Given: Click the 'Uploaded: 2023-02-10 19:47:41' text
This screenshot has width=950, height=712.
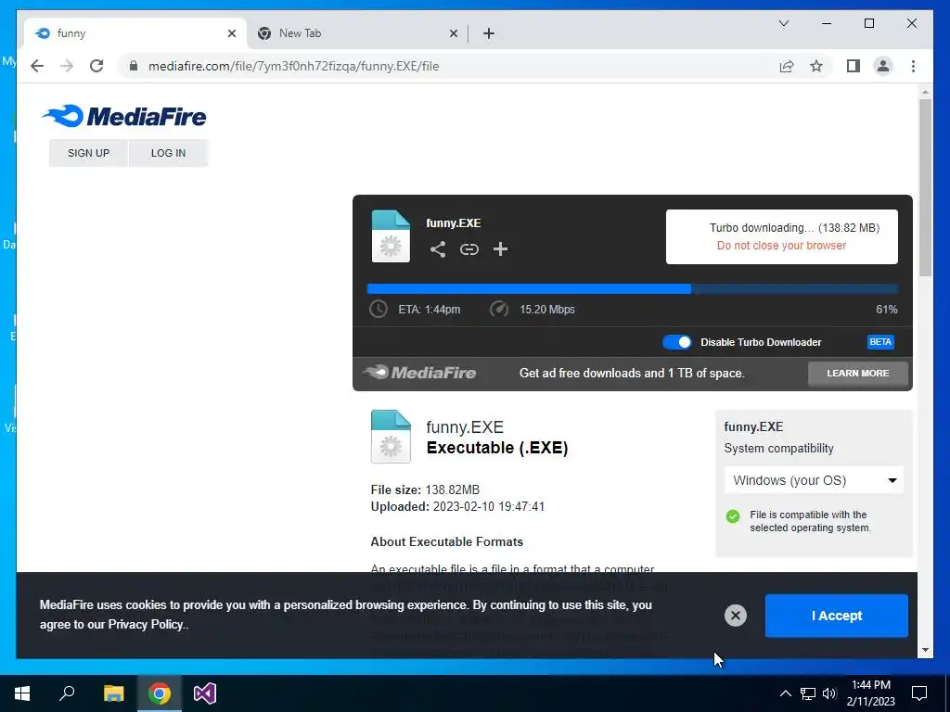Looking at the screenshot, I should point(457,507).
